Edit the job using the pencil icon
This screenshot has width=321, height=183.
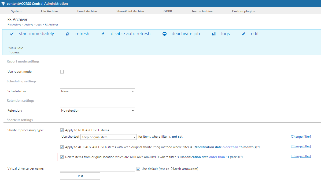(x=243, y=34)
